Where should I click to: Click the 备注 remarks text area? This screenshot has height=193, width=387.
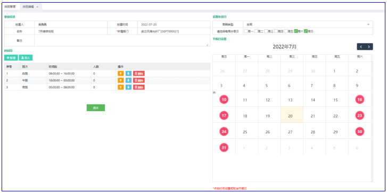pyautogui.click(x=122, y=40)
